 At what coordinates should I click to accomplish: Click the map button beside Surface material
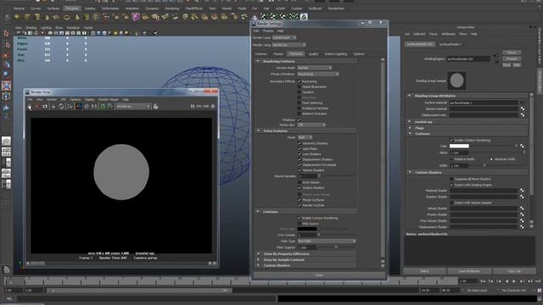coord(522,103)
